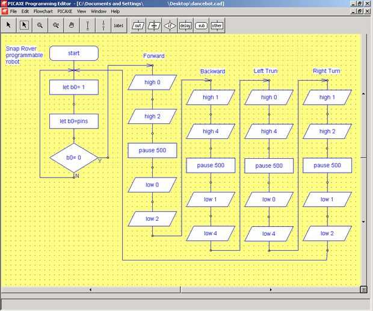The width and height of the screenshot is (373, 311).
Task: Choose the zoom in magnifier tool
Action: pyautogui.click(x=40, y=25)
